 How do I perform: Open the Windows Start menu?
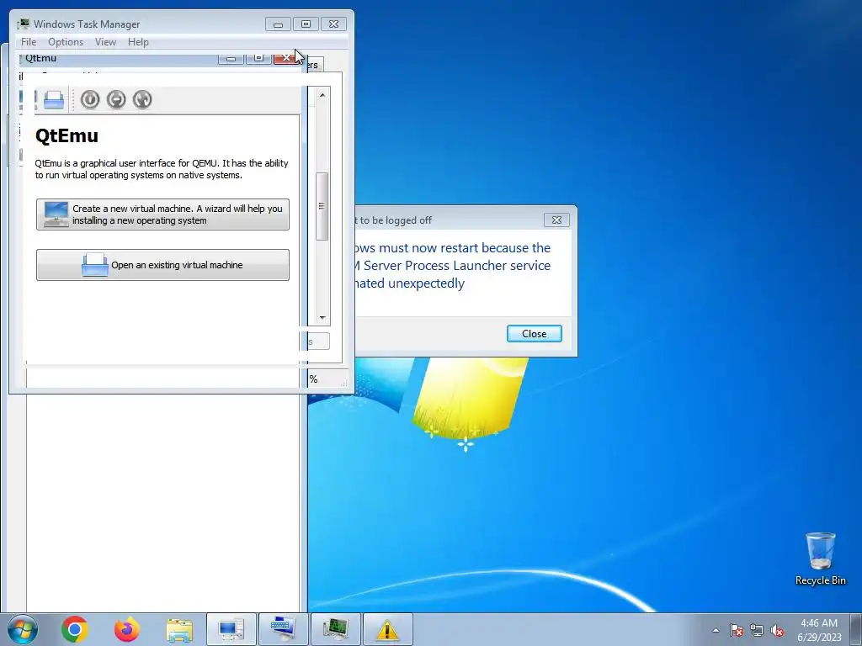(23, 629)
